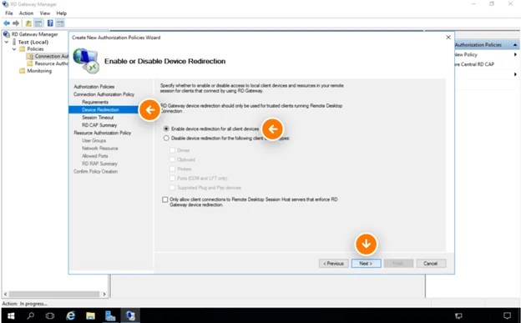Screen dimensions: 521x323
Task: Open the taskbar search magnifier
Action: (31, 315)
